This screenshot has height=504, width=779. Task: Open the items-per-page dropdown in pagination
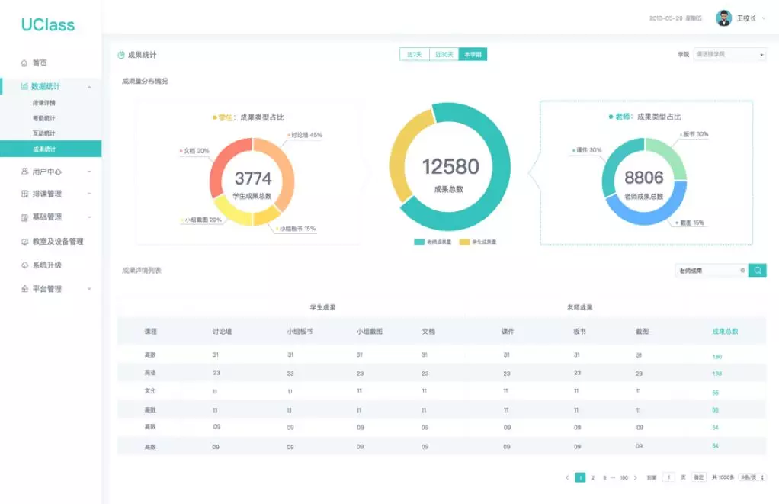pos(752,477)
